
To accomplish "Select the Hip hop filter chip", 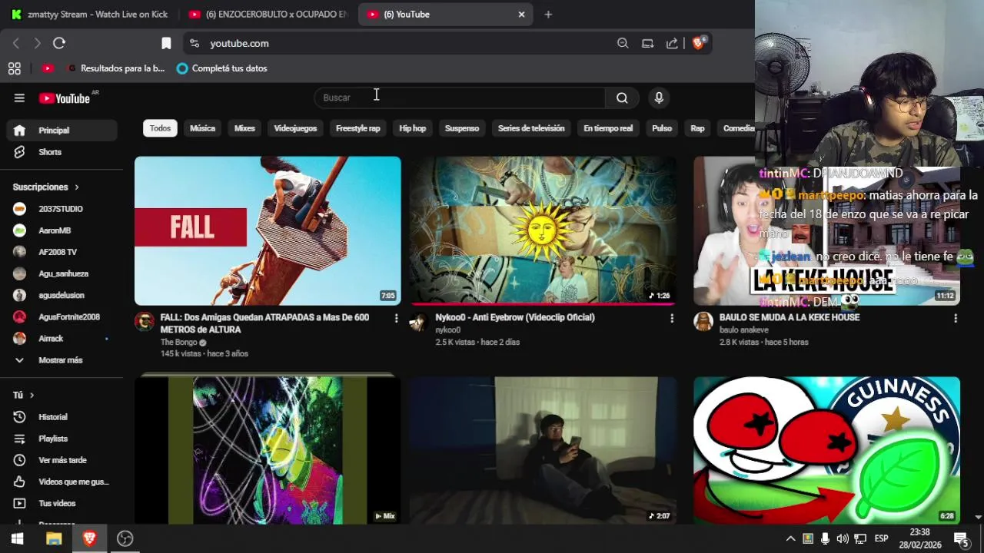I will pyautogui.click(x=412, y=128).
